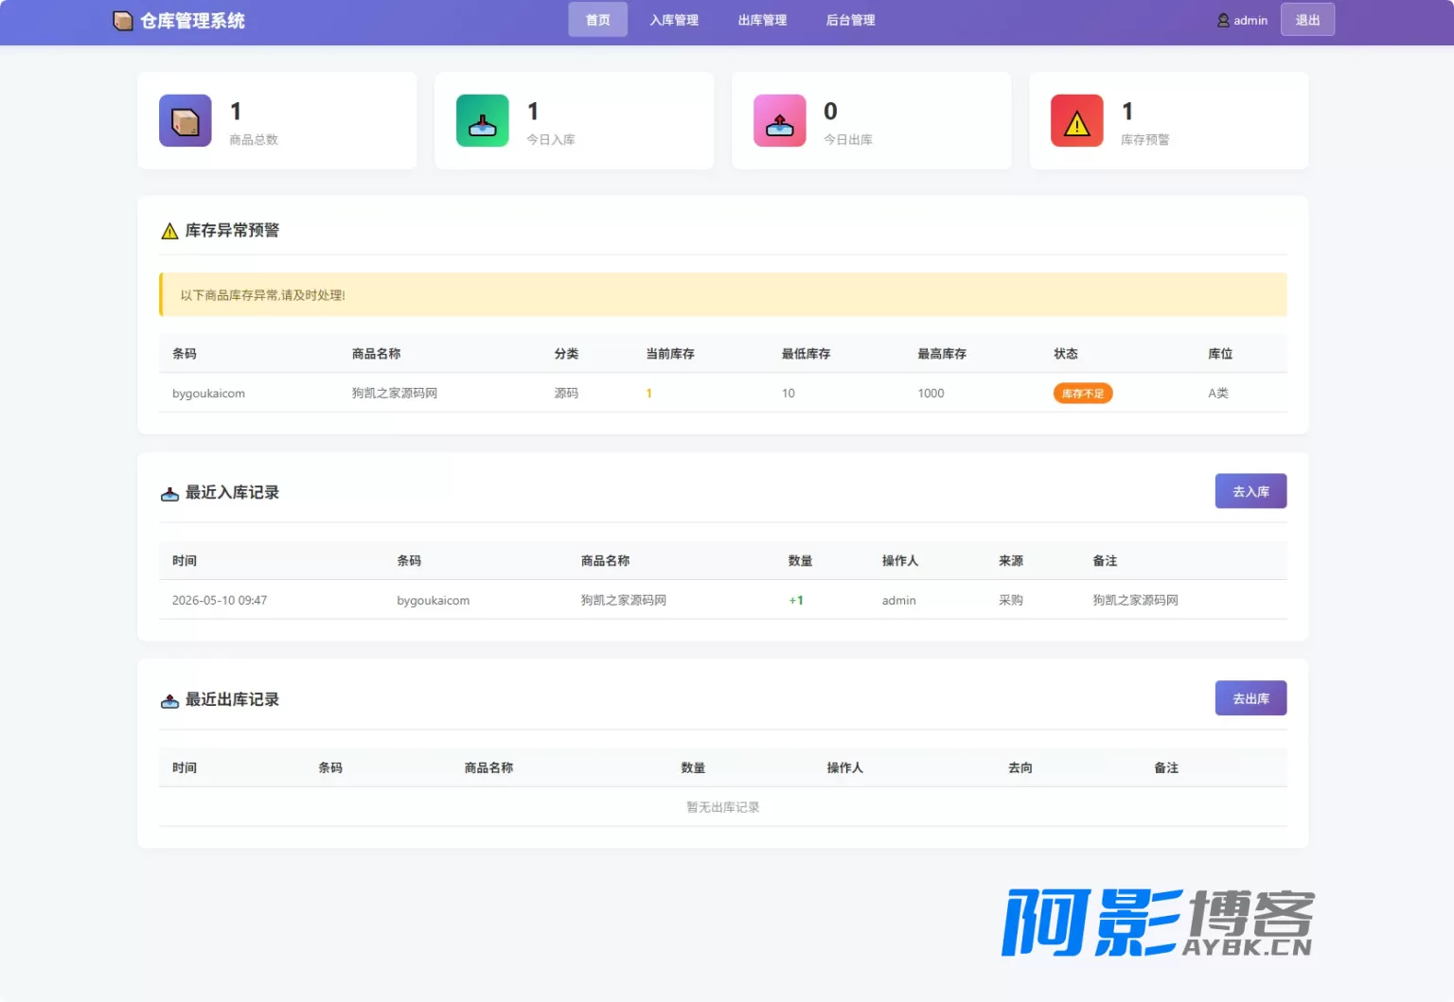Click outbound icon beside 最近出库记录
This screenshot has width=1454, height=1002.
click(x=169, y=700)
